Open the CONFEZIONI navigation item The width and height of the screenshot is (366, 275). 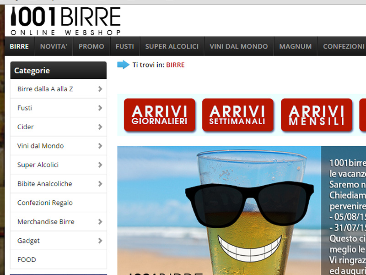tap(342, 46)
